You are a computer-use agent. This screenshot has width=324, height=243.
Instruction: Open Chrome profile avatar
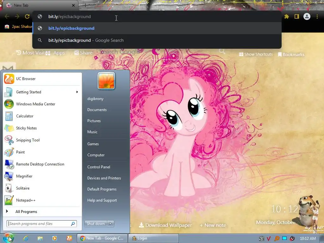tap(307, 16)
